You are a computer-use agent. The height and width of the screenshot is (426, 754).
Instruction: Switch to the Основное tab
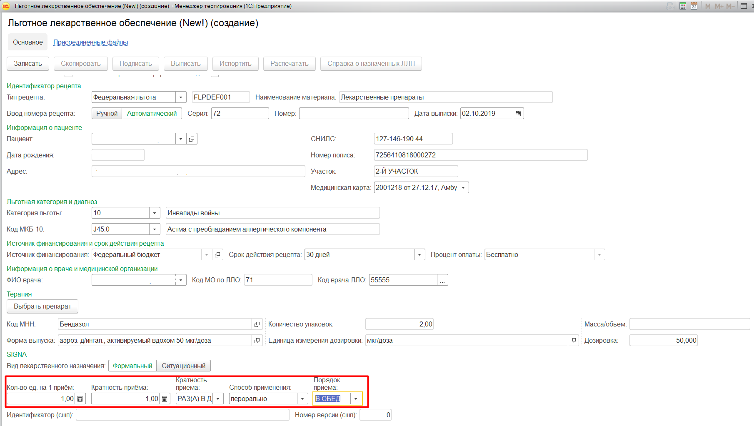pos(28,42)
